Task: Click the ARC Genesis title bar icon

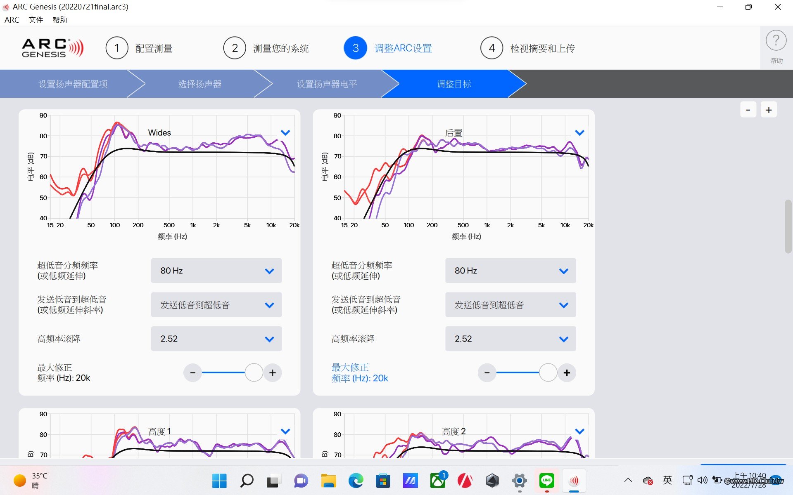Action: (x=6, y=7)
